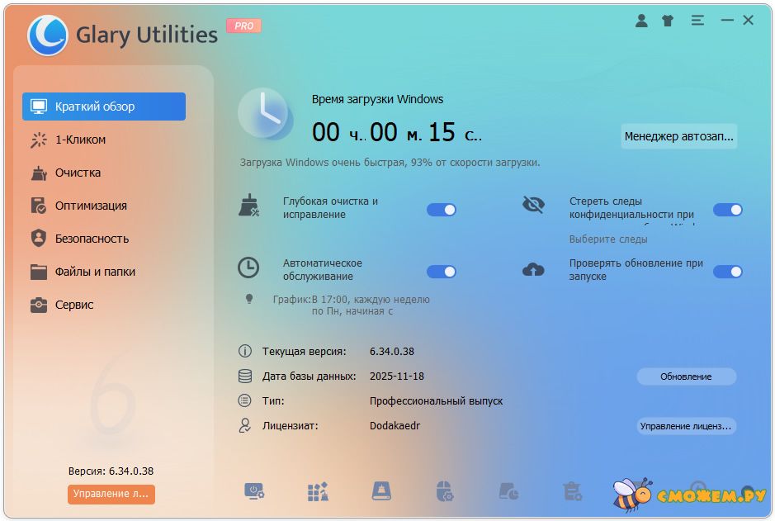Click the 'Выберите следы' link
This screenshot has width=775, height=521.
click(608, 239)
